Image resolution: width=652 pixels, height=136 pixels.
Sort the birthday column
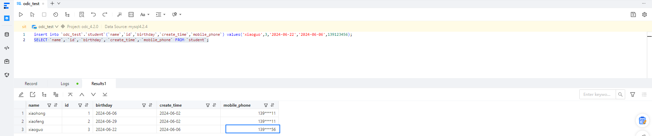pyautogui.click(x=150, y=105)
